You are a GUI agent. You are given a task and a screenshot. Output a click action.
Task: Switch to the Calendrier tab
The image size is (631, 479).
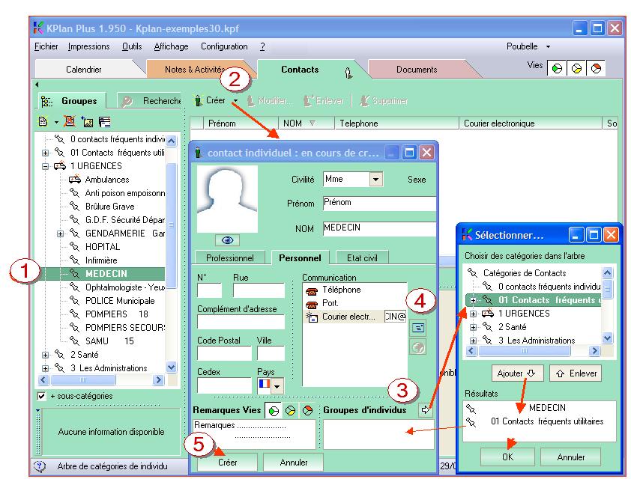point(84,70)
